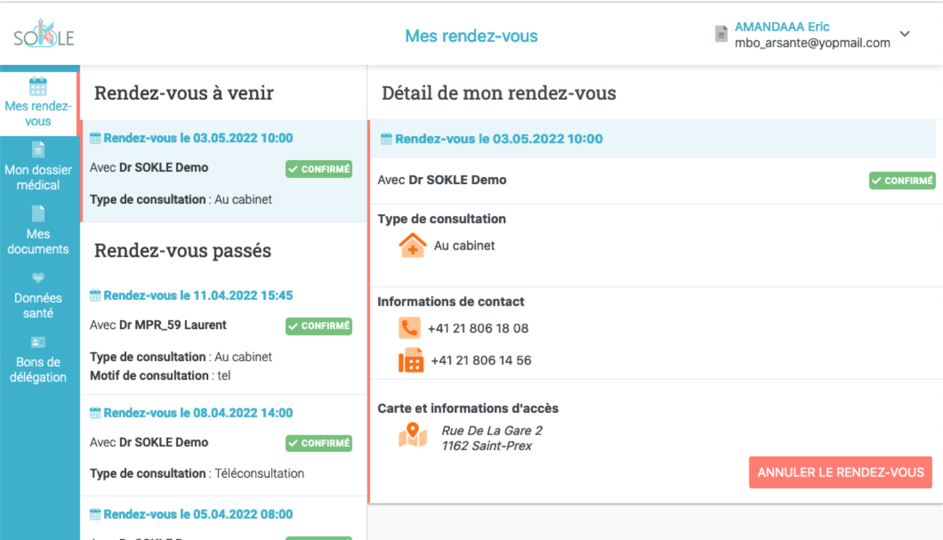Image resolution: width=943 pixels, height=540 pixels.
Task: Click phone number +41 21 806 18 08
Action: (478, 328)
